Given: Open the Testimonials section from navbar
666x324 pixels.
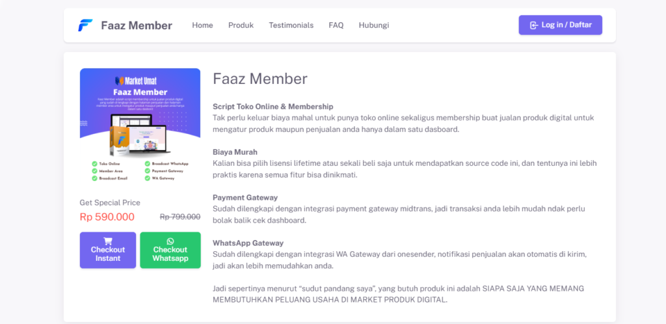Looking at the screenshot, I should [291, 25].
